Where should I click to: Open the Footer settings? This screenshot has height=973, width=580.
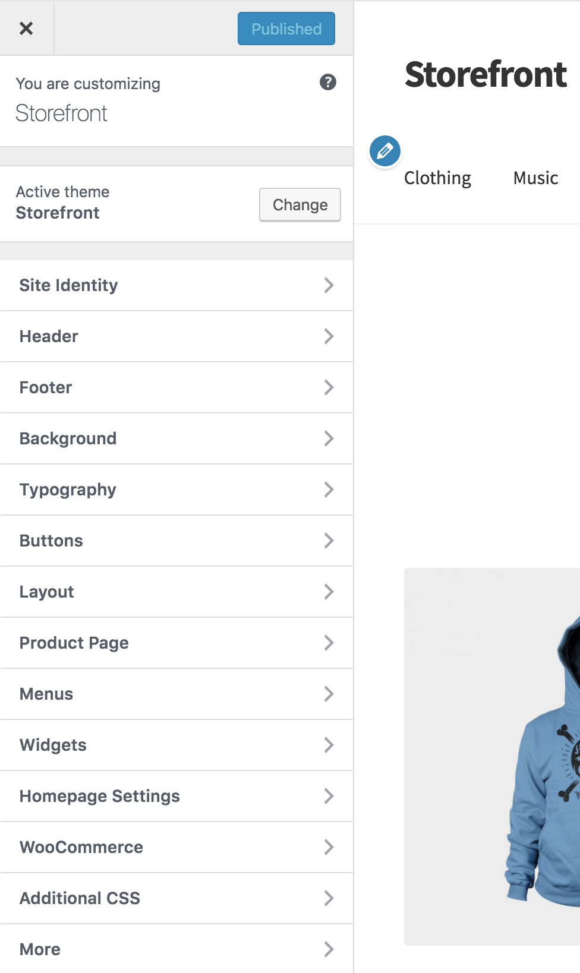[177, 387]
